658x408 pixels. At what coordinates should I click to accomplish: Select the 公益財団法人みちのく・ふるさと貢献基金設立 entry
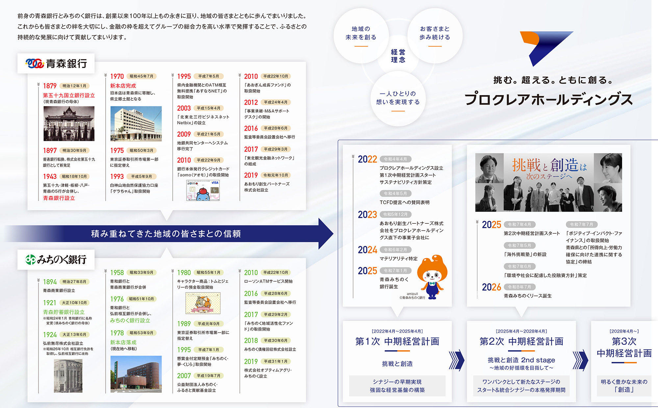coord(197,387)
